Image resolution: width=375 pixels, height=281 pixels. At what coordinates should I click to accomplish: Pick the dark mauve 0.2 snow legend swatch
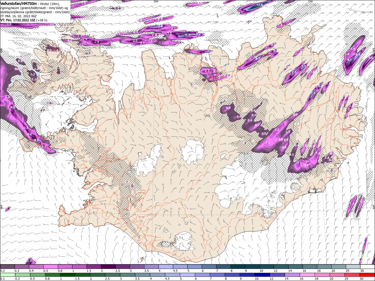tap(7, 267)
